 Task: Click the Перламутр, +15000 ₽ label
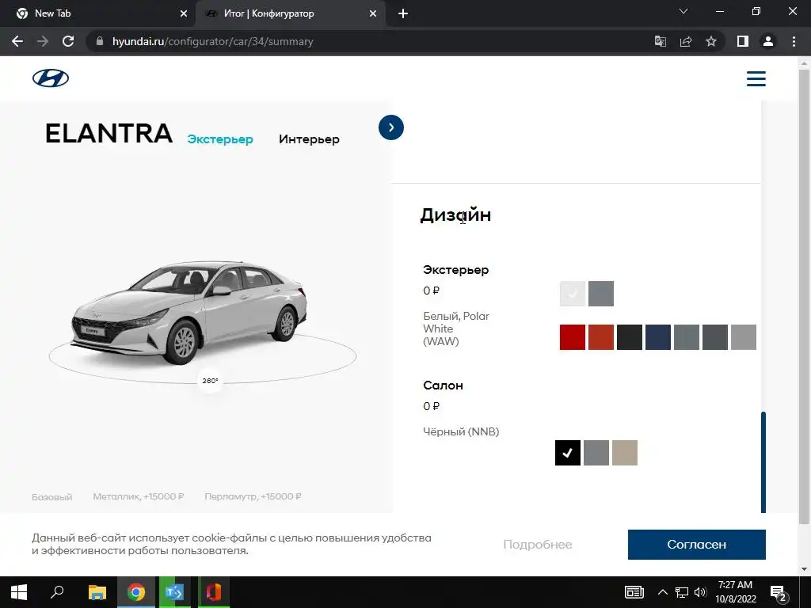tap(253, 496)
